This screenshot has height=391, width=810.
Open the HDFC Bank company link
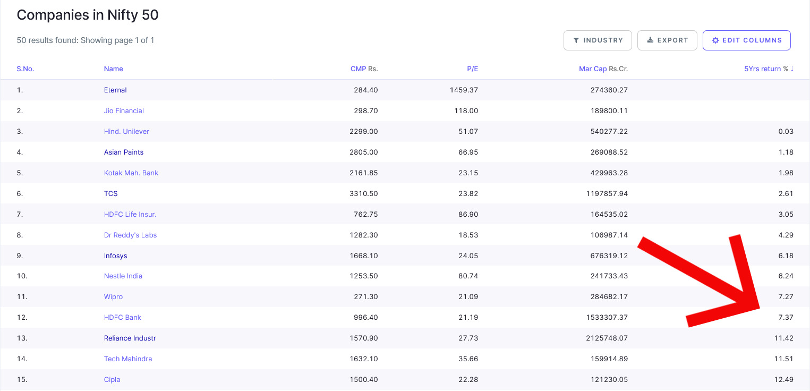(123, 318)
